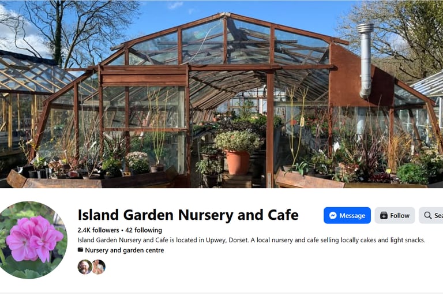Viewport: 443px width, 296px height.
Task: Click the metal chimney pipe in cover photo
Action: 365,61
